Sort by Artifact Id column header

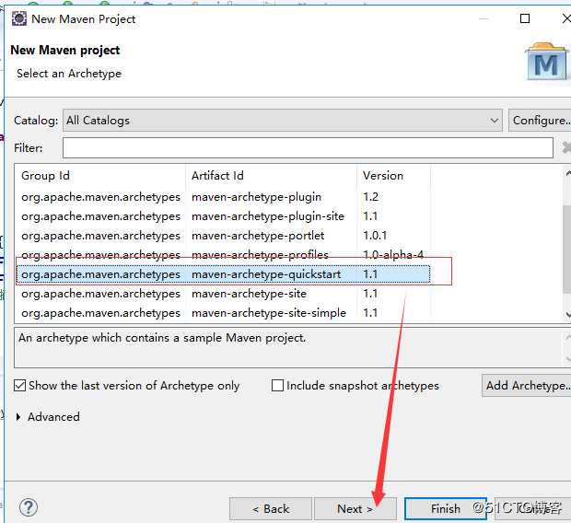[272, 176]
